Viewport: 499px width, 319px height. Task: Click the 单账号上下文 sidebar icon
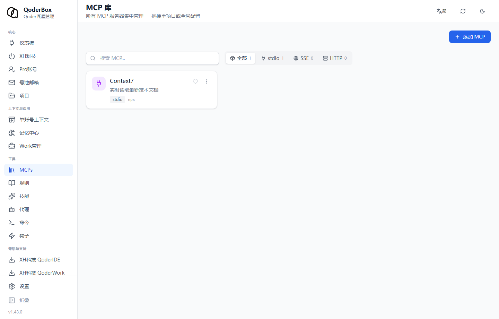coord(12,120)
